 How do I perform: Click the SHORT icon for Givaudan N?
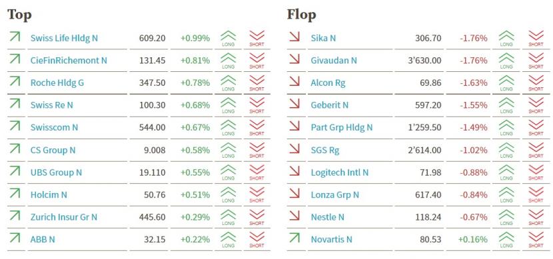pyautogui.click(x=536, y=61)
